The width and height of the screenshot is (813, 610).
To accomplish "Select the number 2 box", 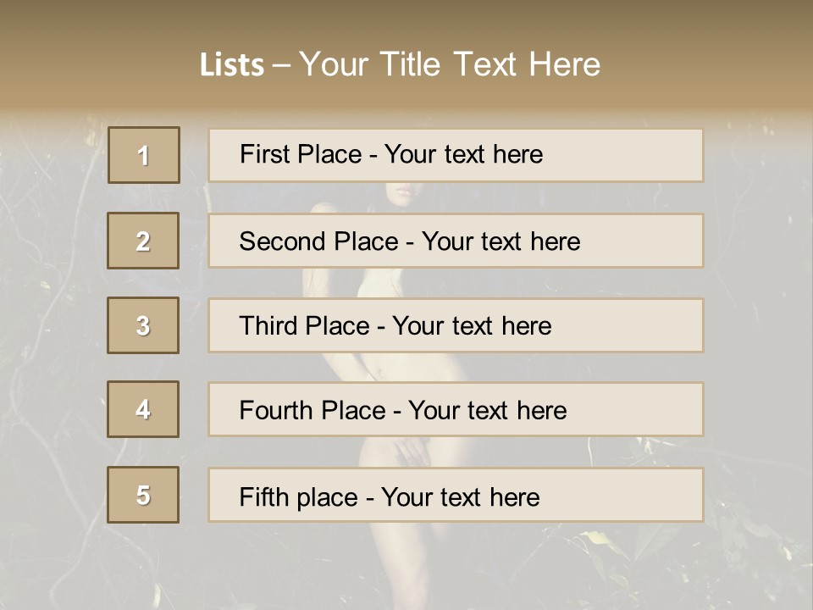I will pyautogui.click(x=143, y=241).
